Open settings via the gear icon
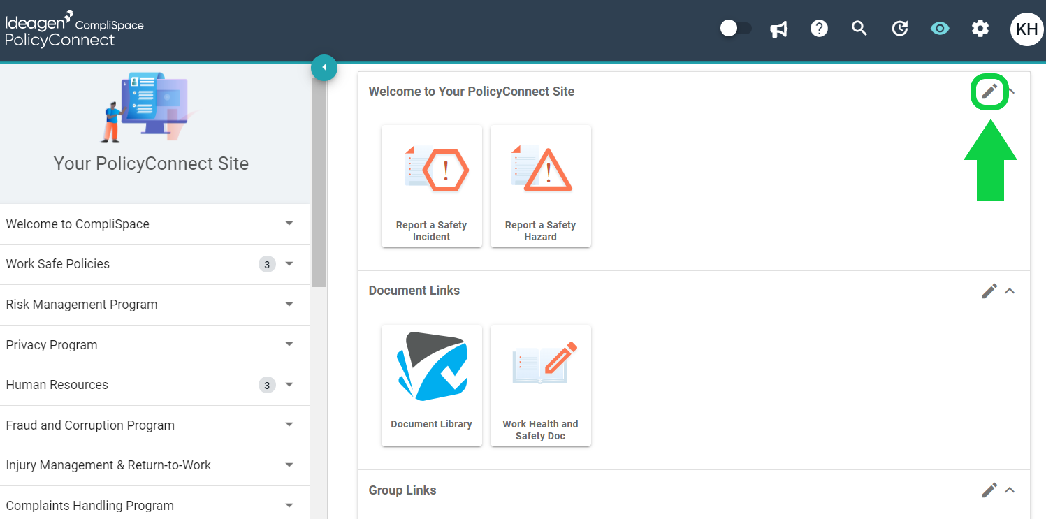 coord(980,29)
